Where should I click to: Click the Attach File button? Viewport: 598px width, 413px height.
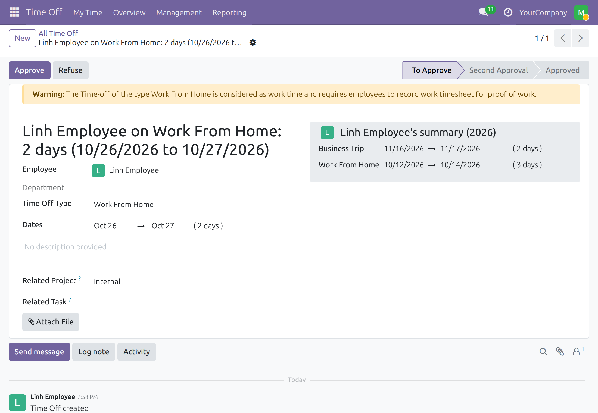[x=51, y=322]
